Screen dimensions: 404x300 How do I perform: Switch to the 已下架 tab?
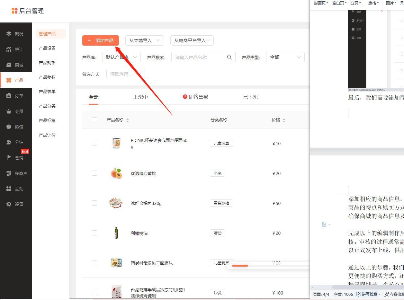pyautogui.click(x=250, y=96)
